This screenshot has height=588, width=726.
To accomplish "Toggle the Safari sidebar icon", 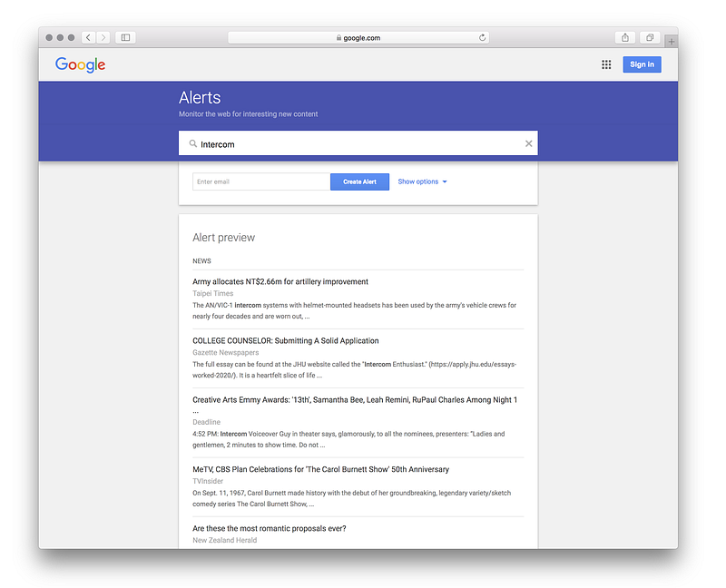I will [x=125, y=37].
